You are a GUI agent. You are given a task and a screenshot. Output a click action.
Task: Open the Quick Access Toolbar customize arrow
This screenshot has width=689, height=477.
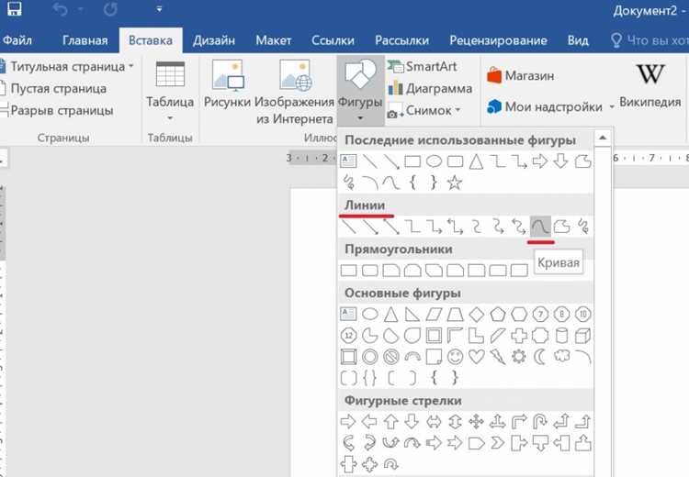pos(159,9)
